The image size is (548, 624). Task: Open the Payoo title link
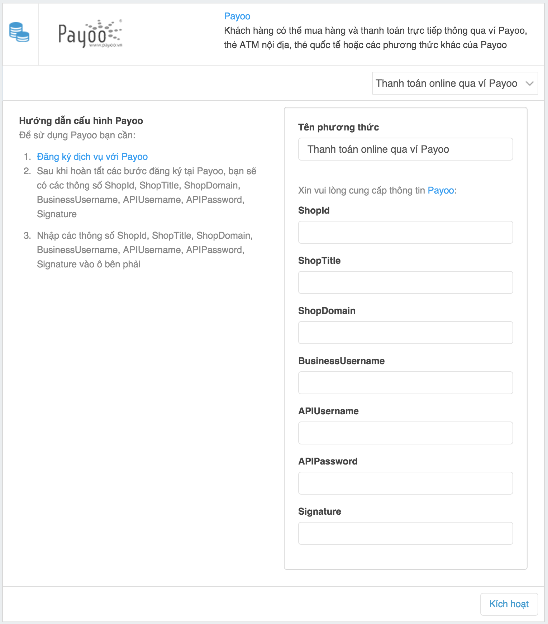[237, 16]
